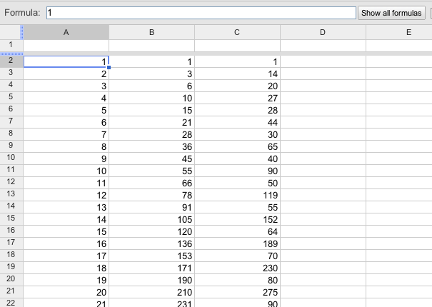Image resolution: width=432 pixels, height=307 pixels.
Task: Click cell B6 containing 15
Action: tap(152, 110)
